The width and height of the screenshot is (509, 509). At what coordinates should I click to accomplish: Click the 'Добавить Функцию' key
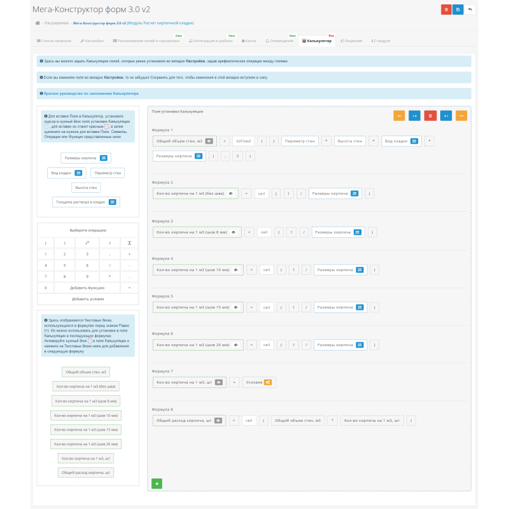click(x=87, y=288)
